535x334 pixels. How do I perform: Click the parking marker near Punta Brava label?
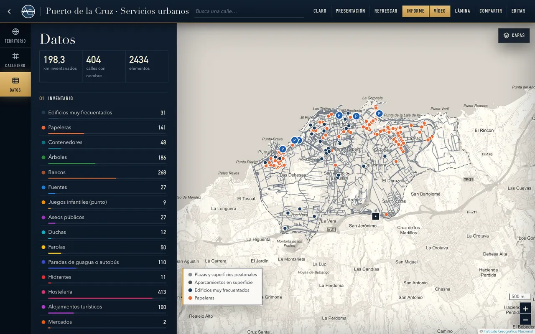tap(283, 149)
